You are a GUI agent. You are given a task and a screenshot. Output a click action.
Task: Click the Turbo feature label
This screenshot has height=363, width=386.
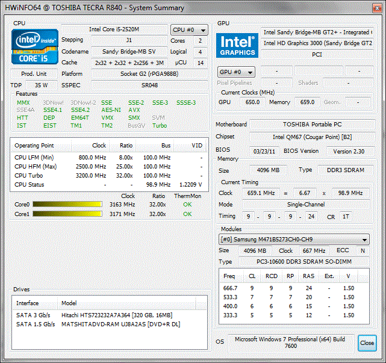click(159, 126)
